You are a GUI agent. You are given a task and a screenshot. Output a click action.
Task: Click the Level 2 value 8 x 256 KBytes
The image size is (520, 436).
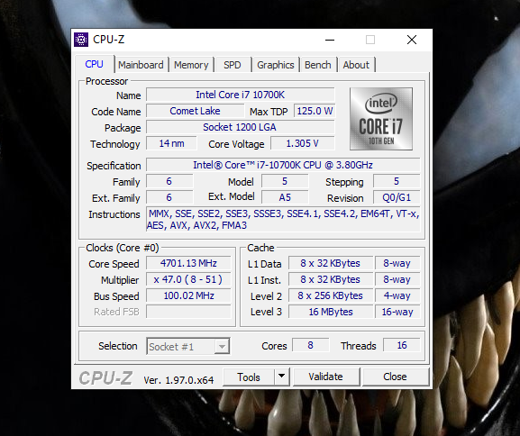coord(331,295)
